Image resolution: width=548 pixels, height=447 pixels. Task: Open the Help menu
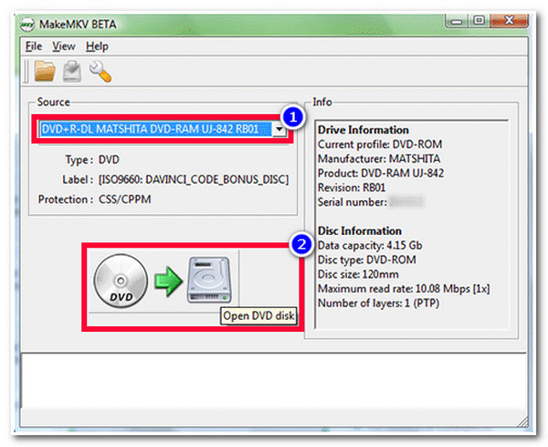click(97, 47)
